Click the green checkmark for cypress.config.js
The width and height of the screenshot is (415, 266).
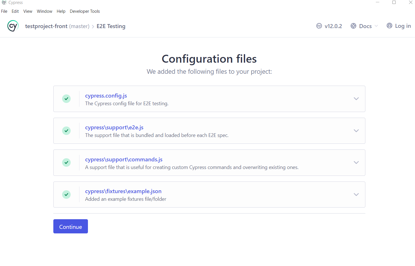coord(66,99)
